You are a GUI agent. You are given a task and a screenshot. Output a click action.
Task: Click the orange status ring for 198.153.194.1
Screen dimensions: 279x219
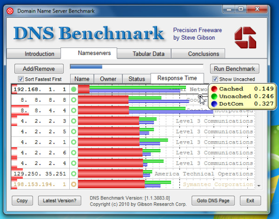coord(73,184)
